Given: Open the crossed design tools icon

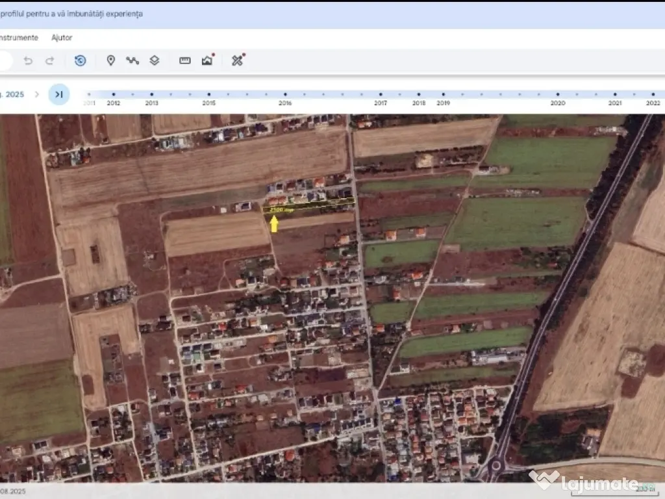Looking at the screenshot, I should tap(237, 60).
